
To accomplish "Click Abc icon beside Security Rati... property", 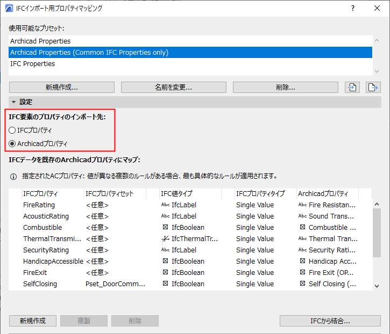I will [302, 250].
